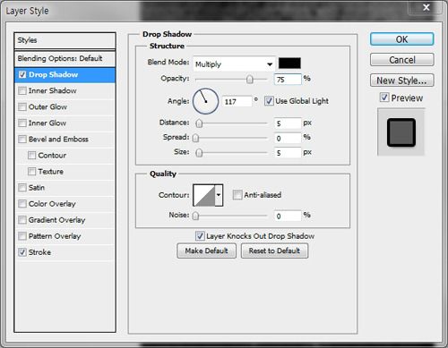Viewport: 448px width, 348px height.
Task: Enable the Color Overlay checkbox
Action: (x=22, y=204)
